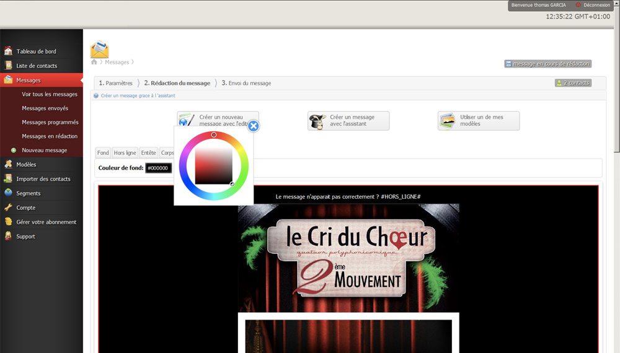The width and height of the screenshot is (620, 353).
Task: Click the Modèles sidebar icon
Action: tap(8, 165)
